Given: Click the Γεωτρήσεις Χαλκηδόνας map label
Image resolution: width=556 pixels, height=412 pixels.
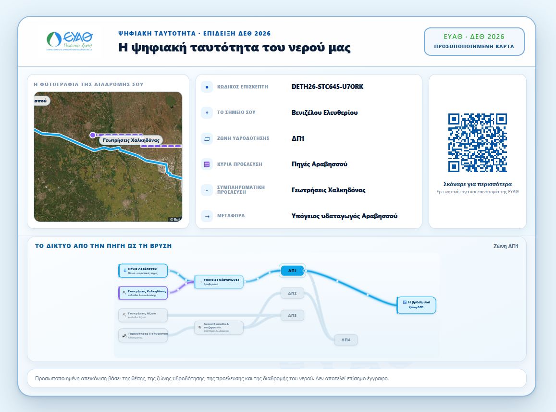Looking at the screenshot, I should (131, 140).
